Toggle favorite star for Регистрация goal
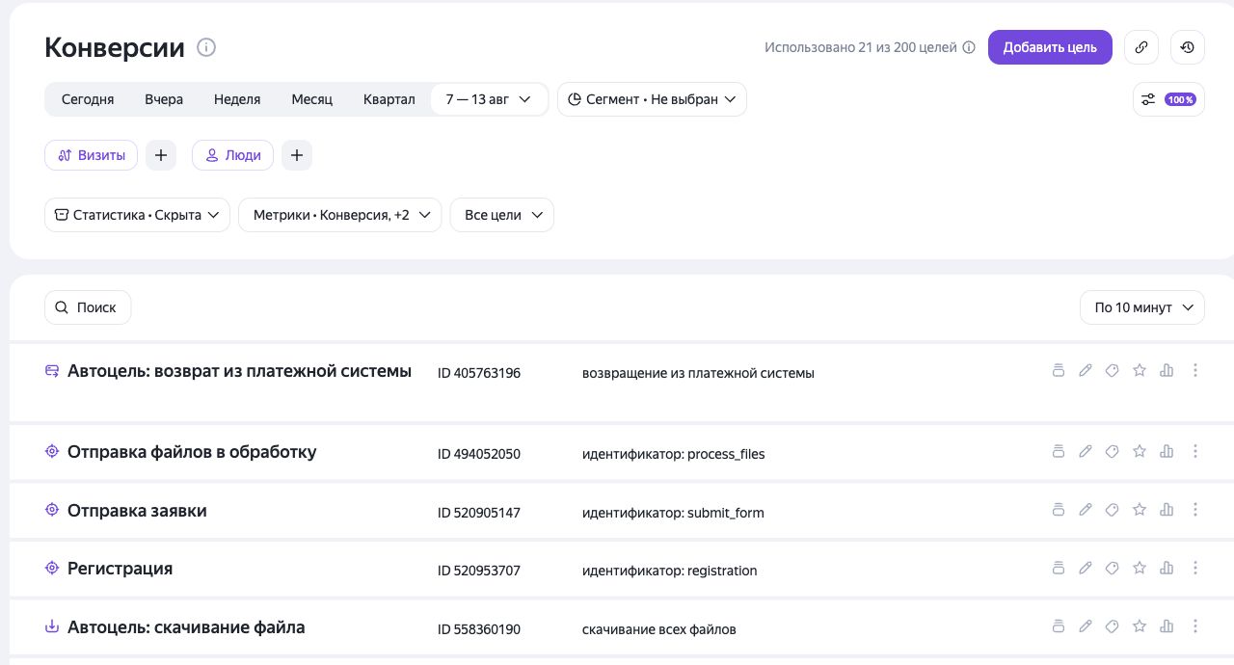Screen dimensions: 1234x665 (x=1140, y=569)
